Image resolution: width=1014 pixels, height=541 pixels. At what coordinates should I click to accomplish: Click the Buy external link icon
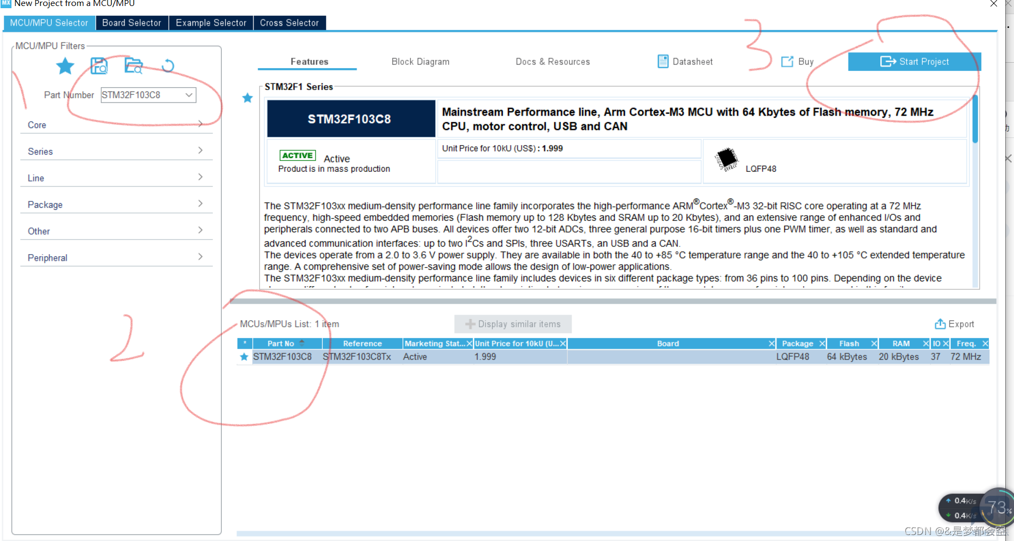click(787, 62)
